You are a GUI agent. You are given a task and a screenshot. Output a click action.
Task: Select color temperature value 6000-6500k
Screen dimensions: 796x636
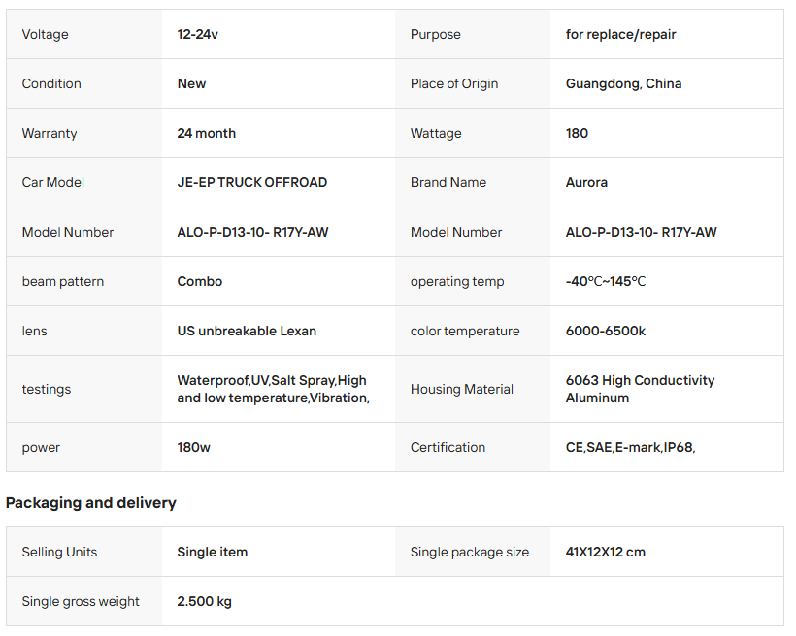click(x=606, y=332)
